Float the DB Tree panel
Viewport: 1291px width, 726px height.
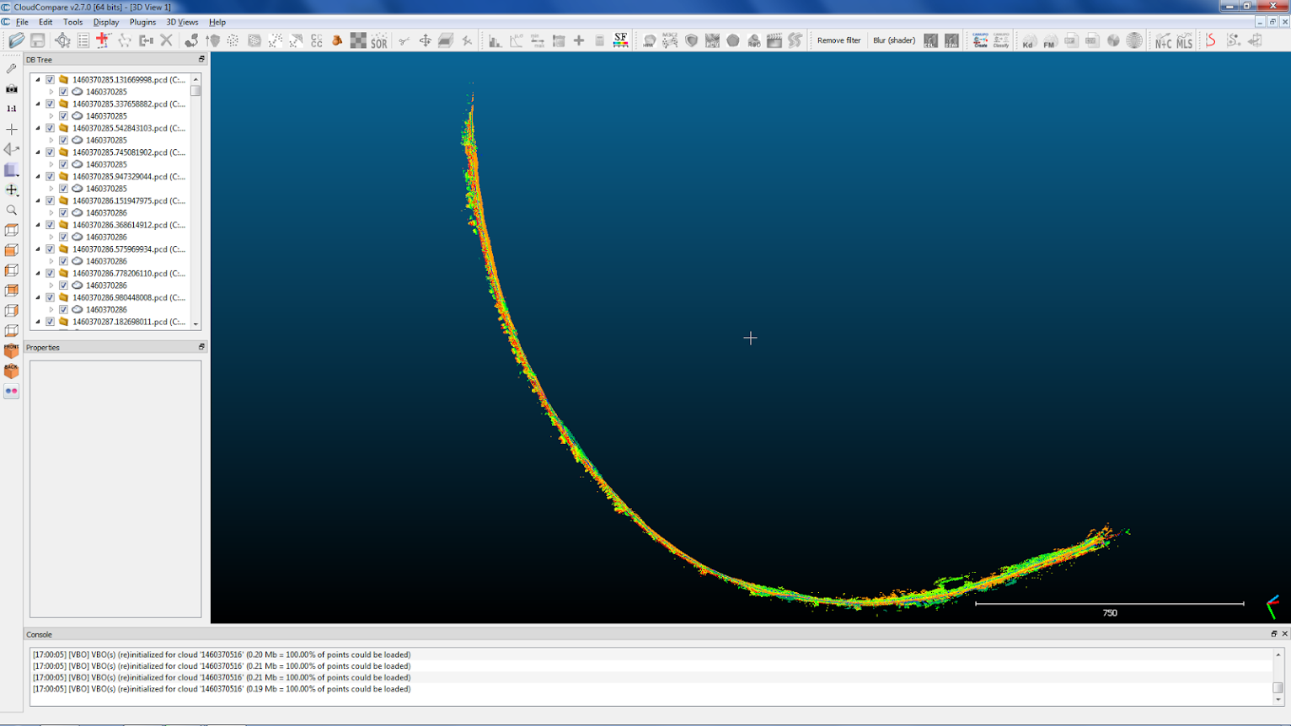(x=201, y=60)
